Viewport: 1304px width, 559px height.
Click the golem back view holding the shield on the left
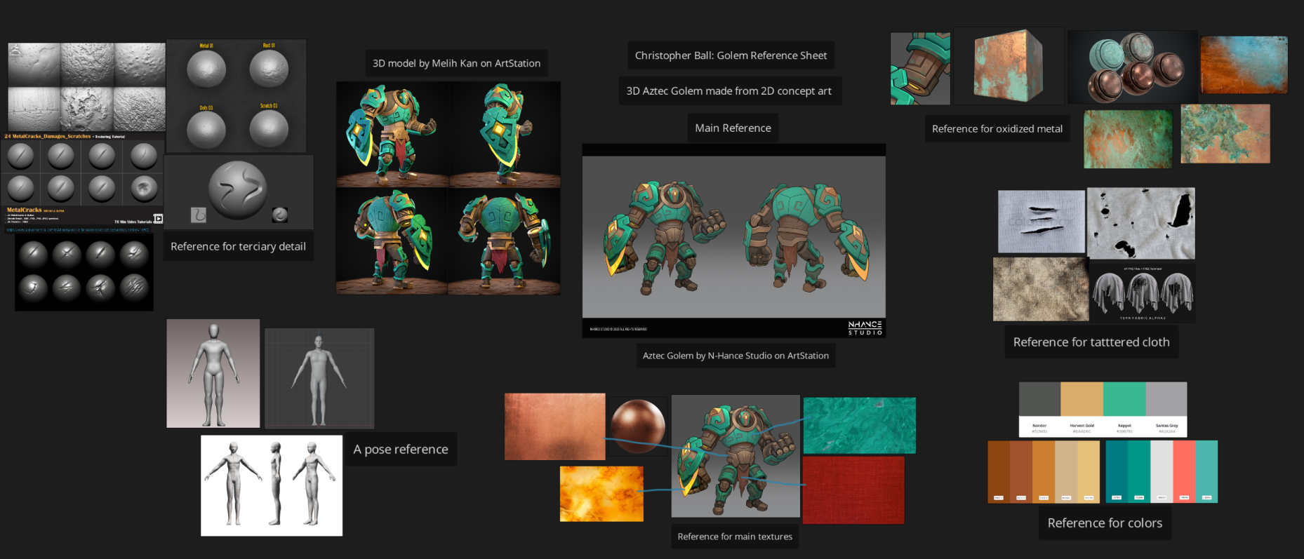tap(505, 241)
